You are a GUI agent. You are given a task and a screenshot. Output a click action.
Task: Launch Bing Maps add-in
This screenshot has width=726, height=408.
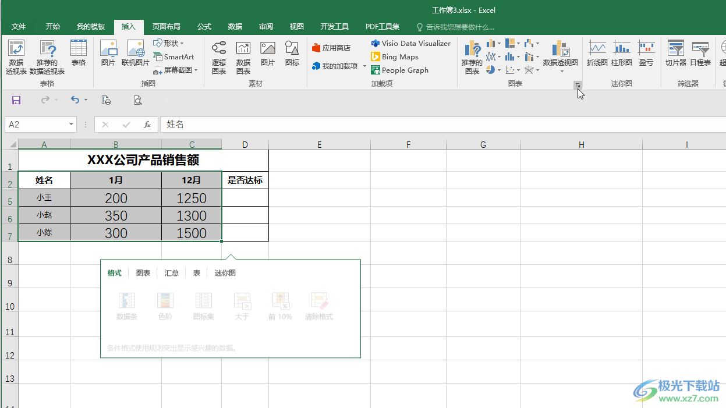[x=395, y=57]
